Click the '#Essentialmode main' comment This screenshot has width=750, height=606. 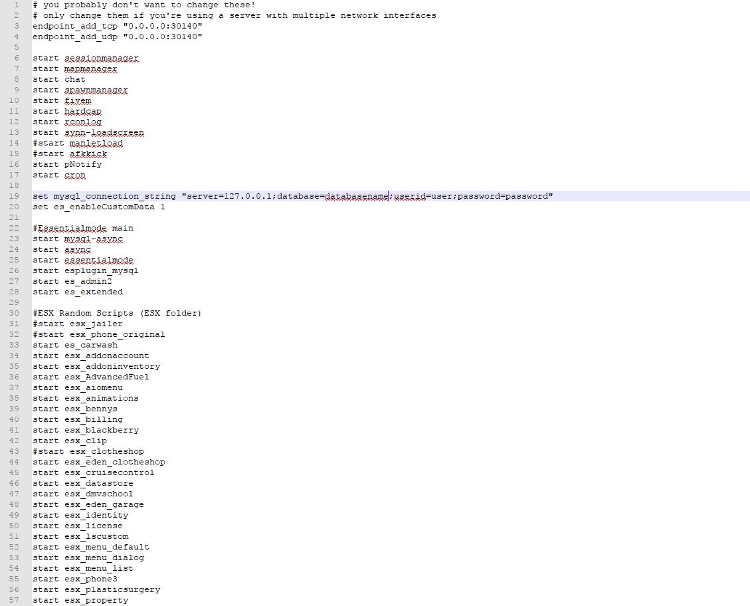(83, 228)
